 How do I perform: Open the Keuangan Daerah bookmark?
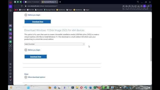(x=49, y=10)
